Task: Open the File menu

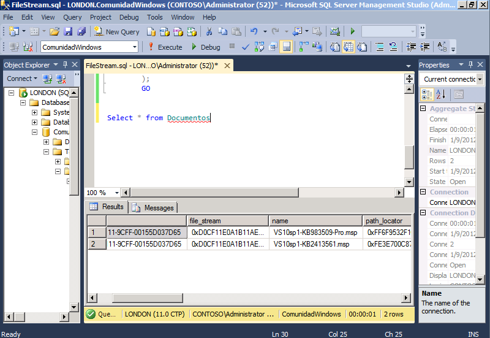Action: (x=8, y=17)
